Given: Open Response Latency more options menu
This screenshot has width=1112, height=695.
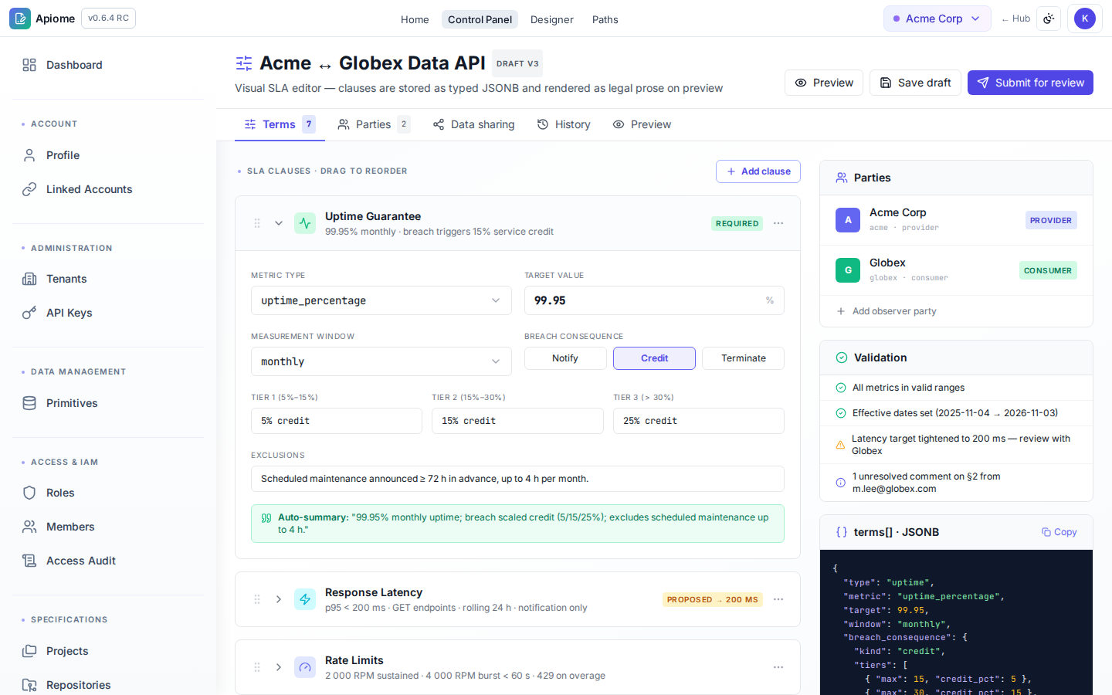Looking at the screenshot, I should click(x=778, y=599).
